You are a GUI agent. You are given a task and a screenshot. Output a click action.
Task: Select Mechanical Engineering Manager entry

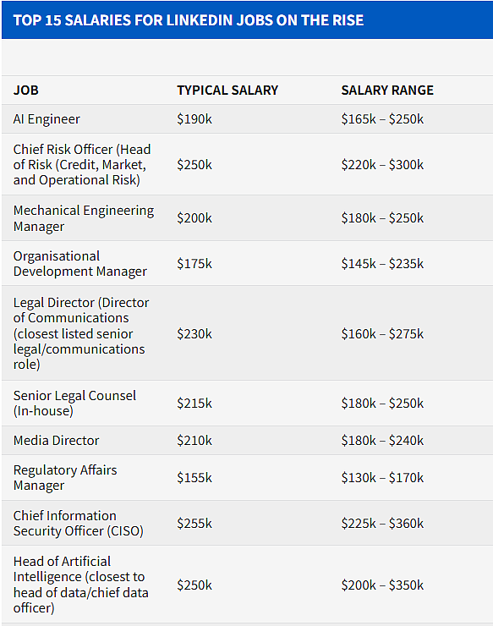84,218
